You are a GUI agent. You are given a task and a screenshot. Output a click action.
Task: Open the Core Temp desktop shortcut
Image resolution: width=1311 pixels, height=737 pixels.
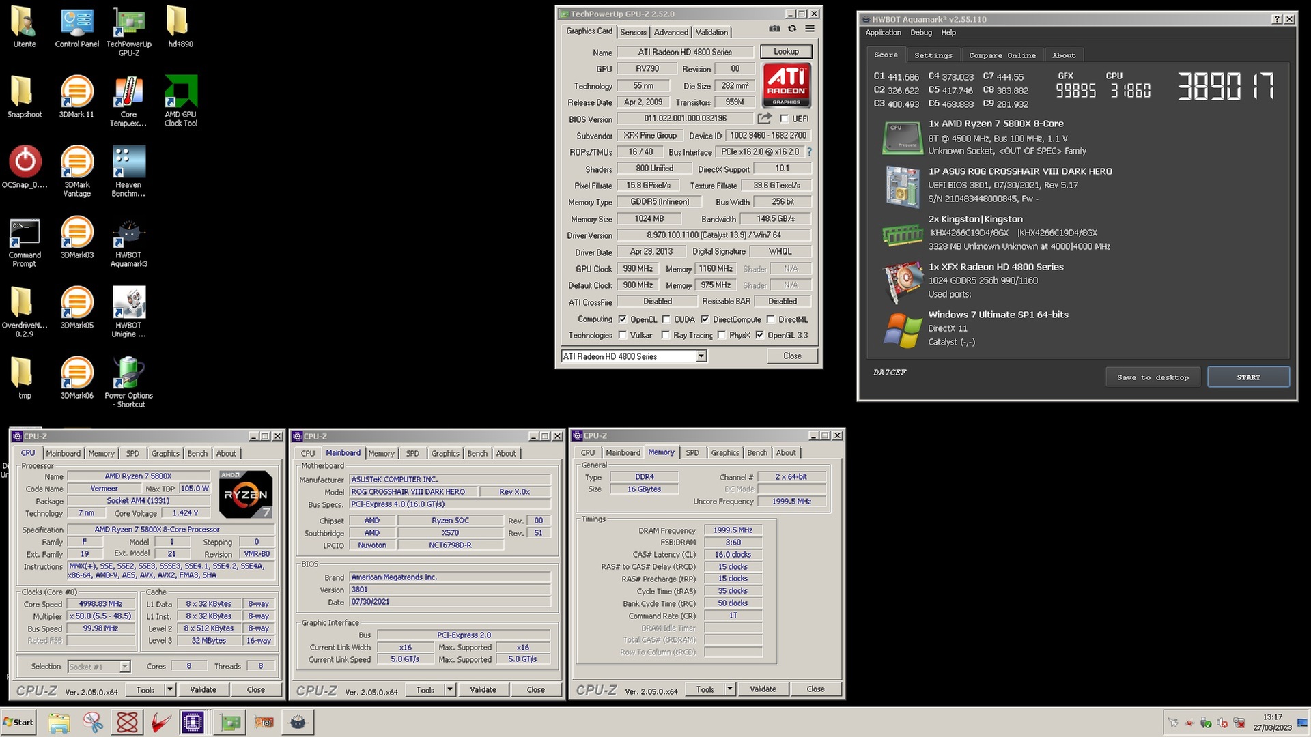128,101
